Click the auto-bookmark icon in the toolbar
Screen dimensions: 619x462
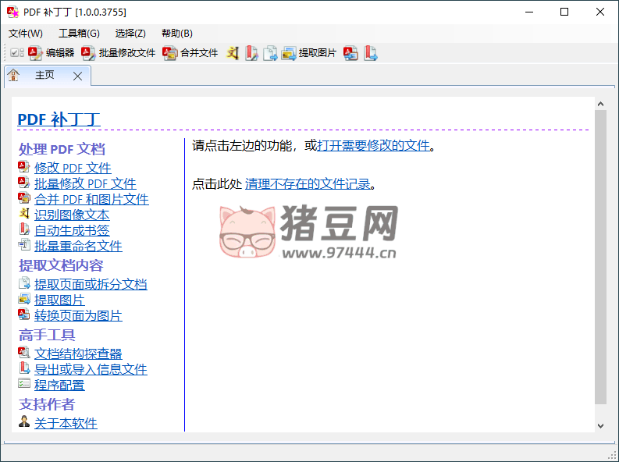251,53
